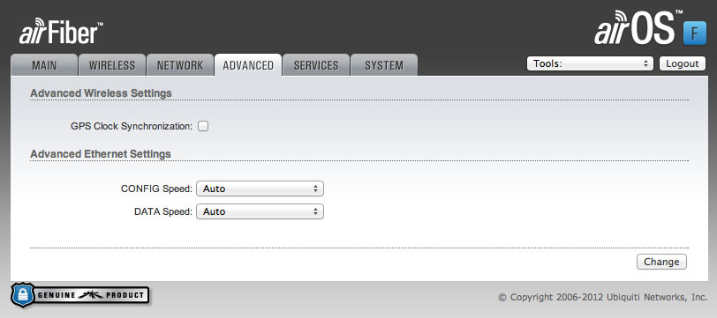Click the DATA Speed dropdown arrows
This screenshot has height=318, width=717.
[x=315, y=211]
